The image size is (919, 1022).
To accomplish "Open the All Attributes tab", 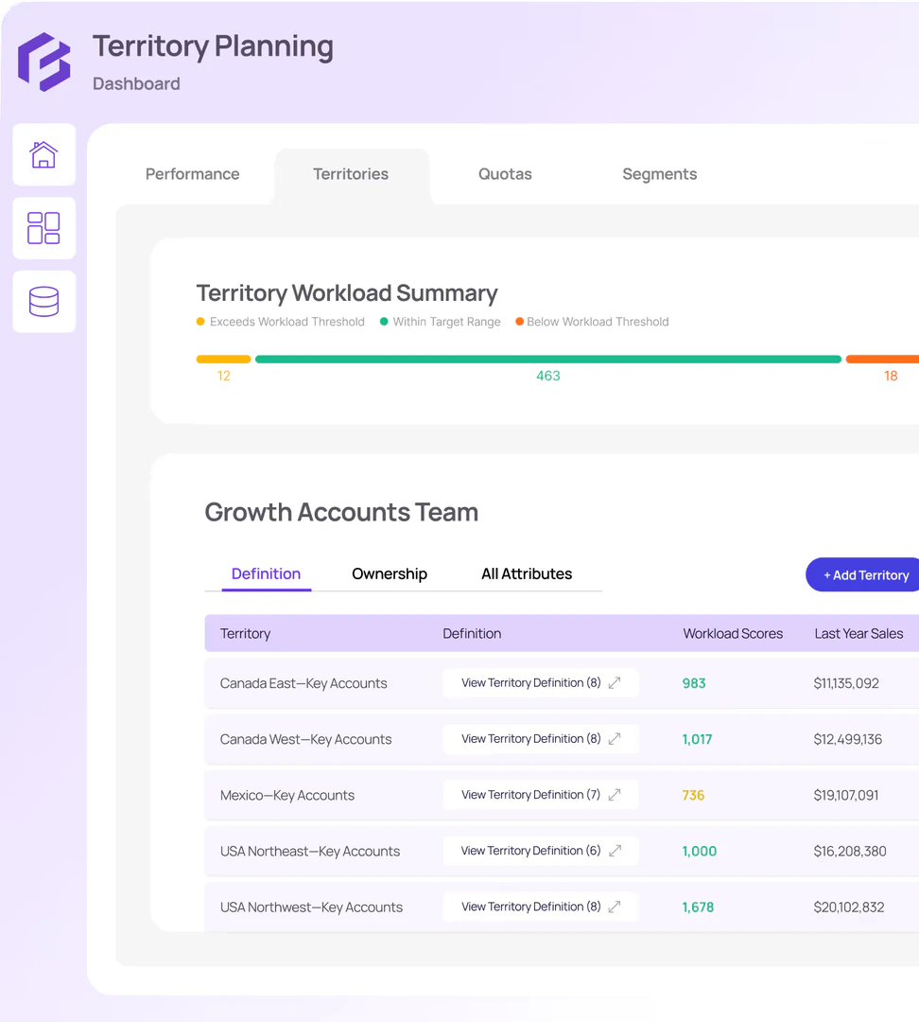I will (x=527, y=573).
